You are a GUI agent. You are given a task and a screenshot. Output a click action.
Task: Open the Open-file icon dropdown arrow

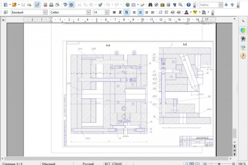tap(19, 5)
